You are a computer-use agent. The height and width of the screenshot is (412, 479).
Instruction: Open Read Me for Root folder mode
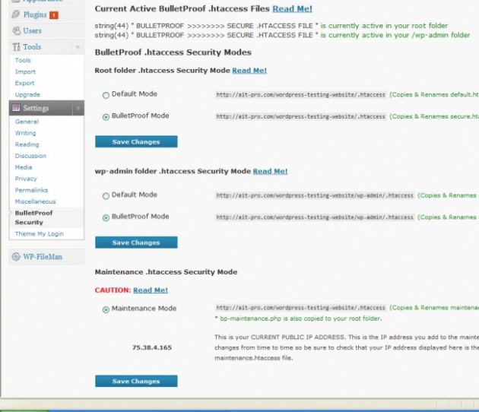pyautogui.click(x=249, y=71)
